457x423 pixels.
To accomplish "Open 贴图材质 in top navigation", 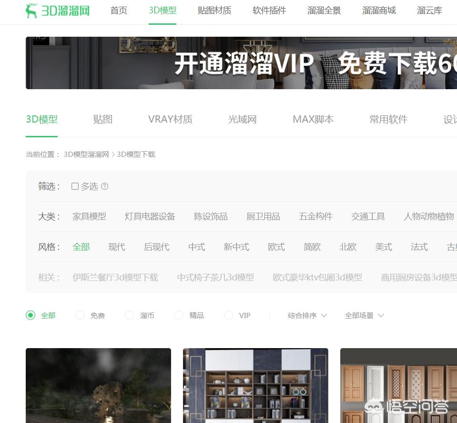I will (214, 10).
